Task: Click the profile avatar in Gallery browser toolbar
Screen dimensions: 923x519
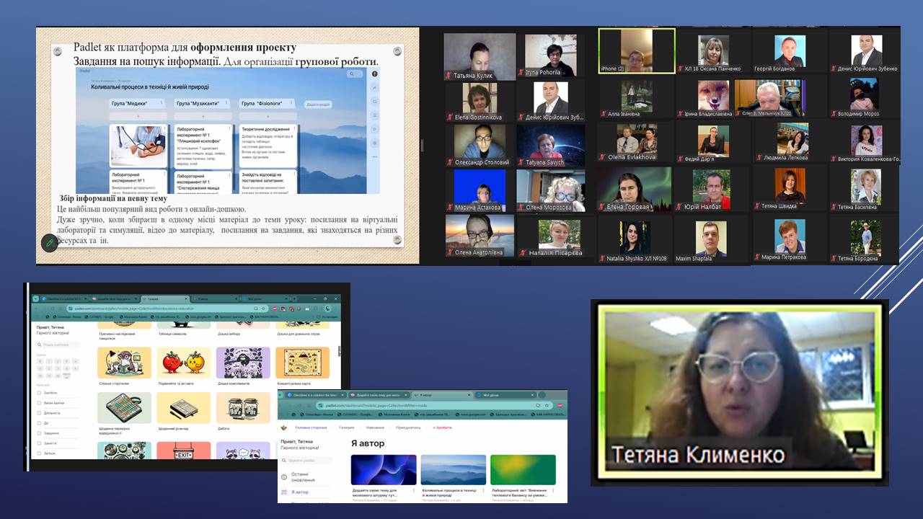Action: 327,309
